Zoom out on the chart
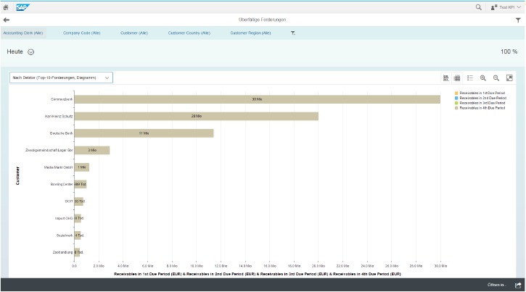Viewport: 526px width, 292px height. click(496, 78)
